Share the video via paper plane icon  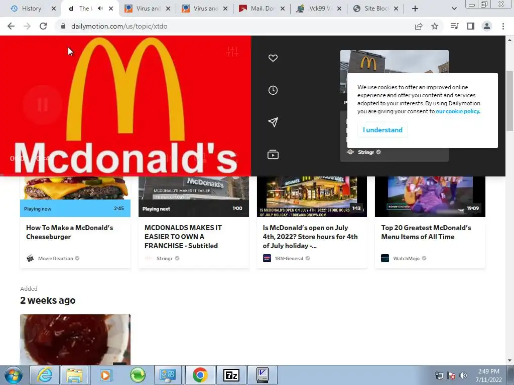(x=273, y=122)
